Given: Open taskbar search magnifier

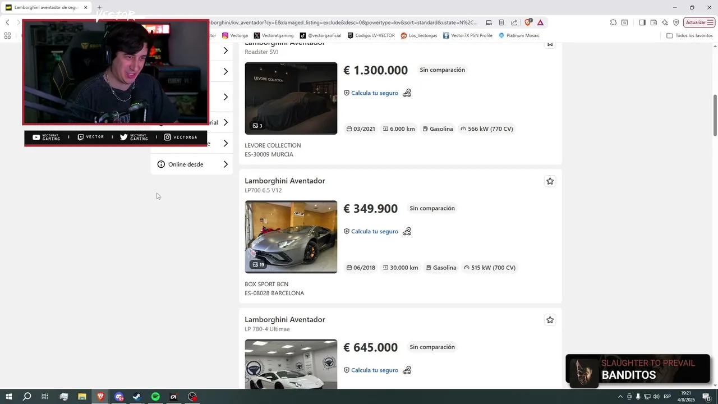Looking at the screenshot, I should pos(26,397).
